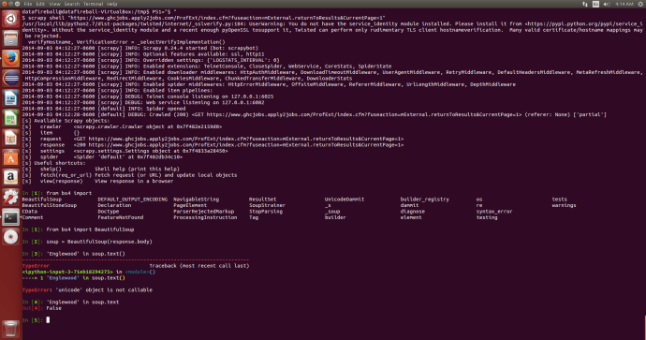
Task: Click "diagnose" completion entry
Action: pyautogui.click(x=413, y=212)
